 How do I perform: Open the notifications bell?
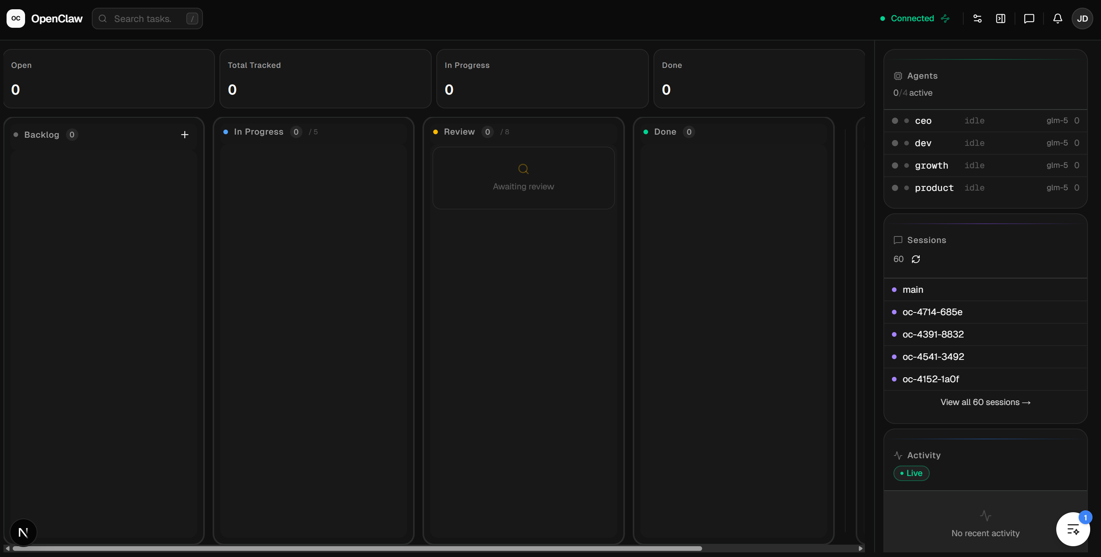(1057, 19)
